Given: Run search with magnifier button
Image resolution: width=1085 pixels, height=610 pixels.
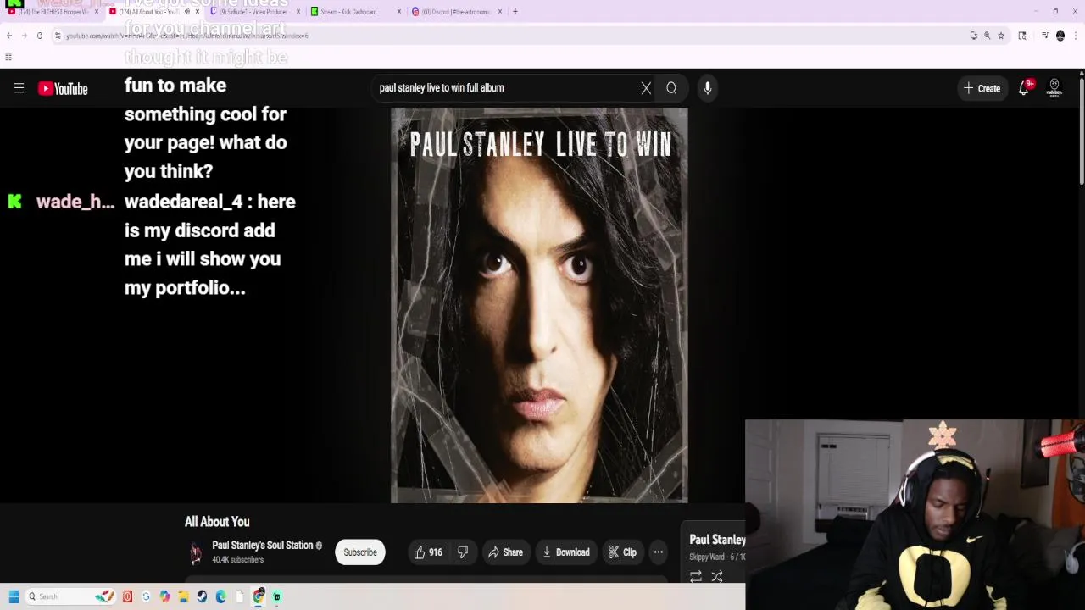Looking at the screenshot, I should [671, 88].
